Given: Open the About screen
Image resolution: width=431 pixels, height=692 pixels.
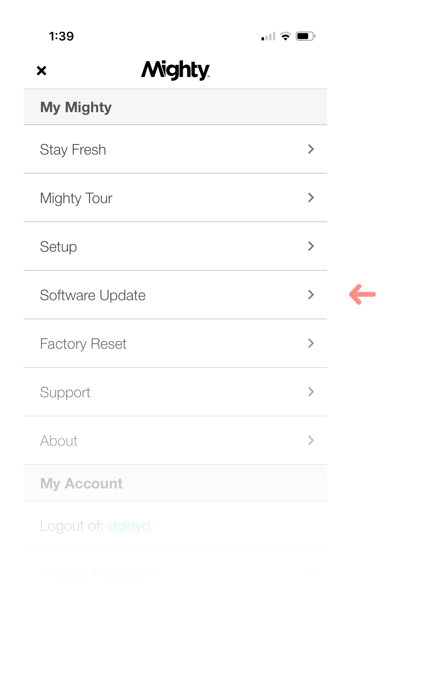Looking at the screenshot, I should [x=175, y=441].
